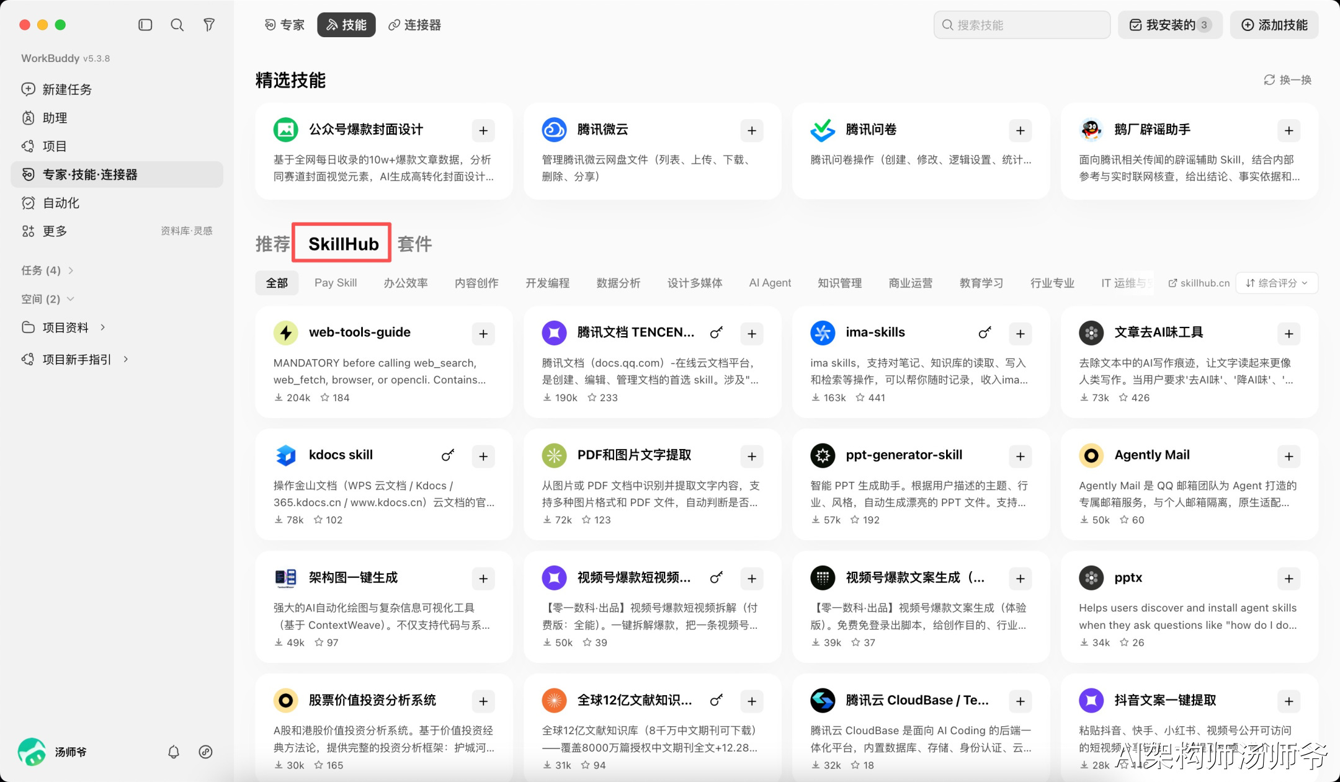The height and width of the screenshot is (782, 1340).
Task: Filter by 设计多媒体 category
Action: (x=695, y=283)
